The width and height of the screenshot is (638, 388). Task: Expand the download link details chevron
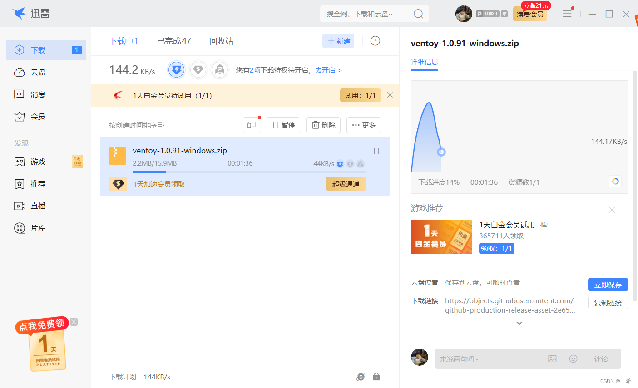point(519,323)
